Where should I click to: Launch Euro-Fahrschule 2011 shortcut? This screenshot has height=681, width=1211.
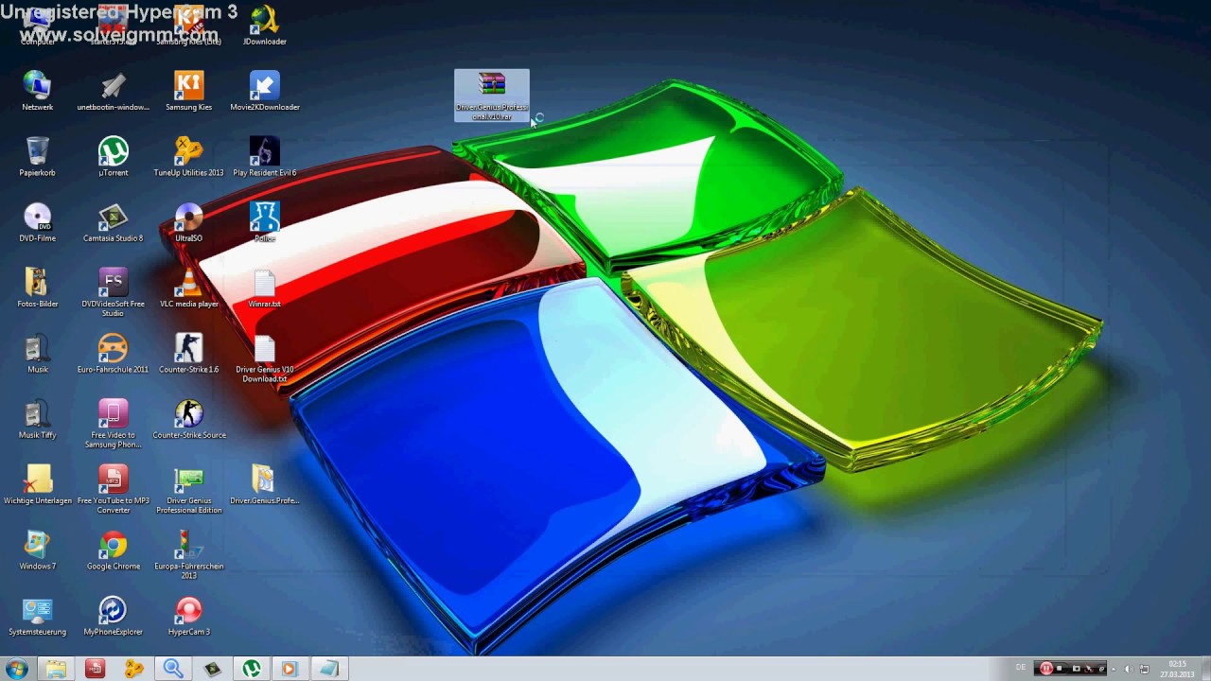114,354
